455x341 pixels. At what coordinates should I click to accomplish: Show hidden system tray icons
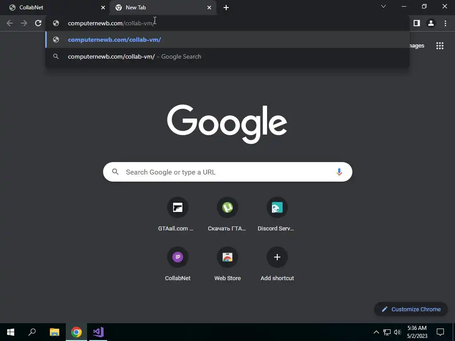click(376, 332)
